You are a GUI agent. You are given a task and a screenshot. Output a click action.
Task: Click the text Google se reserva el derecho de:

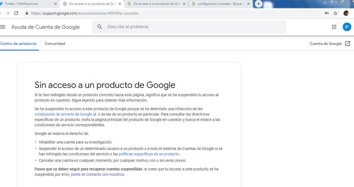[x=62, y=133]
